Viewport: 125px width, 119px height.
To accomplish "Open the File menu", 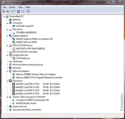I will (5, 7).
